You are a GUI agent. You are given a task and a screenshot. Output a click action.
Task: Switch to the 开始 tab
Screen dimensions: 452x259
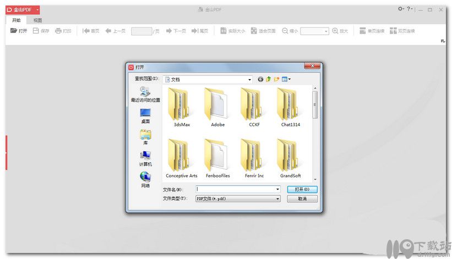pos(16,20)
